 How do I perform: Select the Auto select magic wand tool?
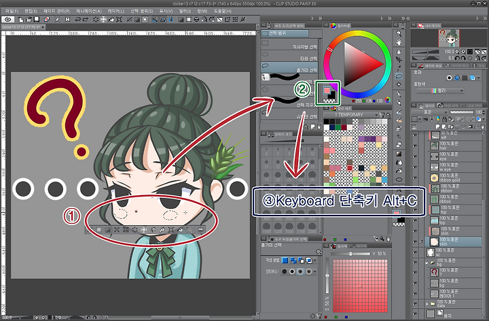tap(399, 84)
